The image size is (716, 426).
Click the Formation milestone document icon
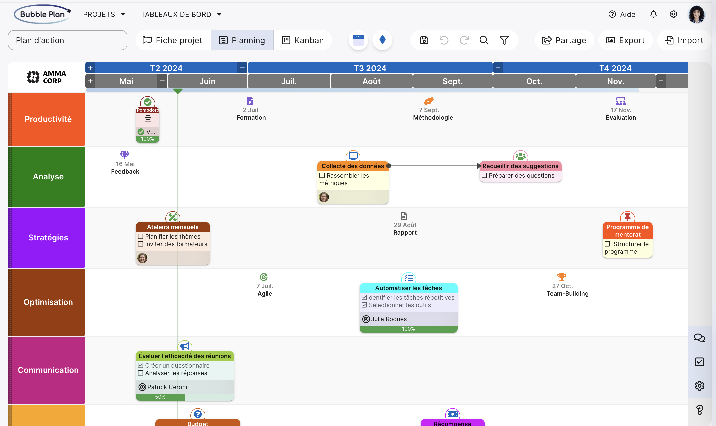coord(250,101)
